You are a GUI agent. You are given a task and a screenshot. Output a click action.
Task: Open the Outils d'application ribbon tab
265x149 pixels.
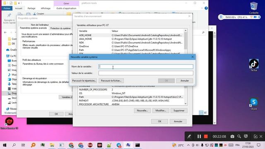click(66, 8)
